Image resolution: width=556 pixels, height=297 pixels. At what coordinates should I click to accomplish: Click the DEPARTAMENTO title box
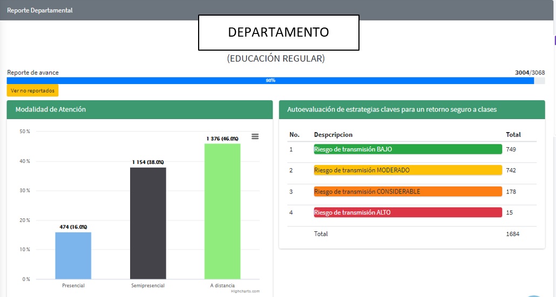[x=279, y=32]
